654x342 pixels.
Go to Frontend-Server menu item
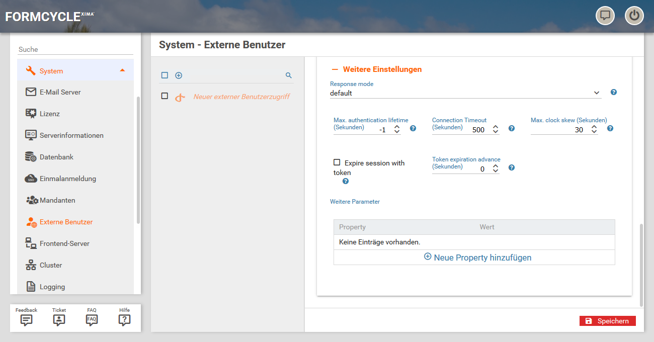point(64,243)
